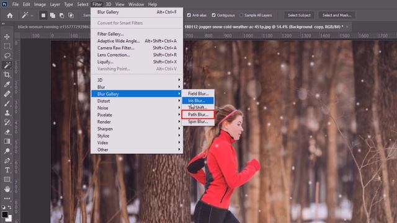397x223 pixels.
Task: Open the Image menu
Action: click(40, 4)
